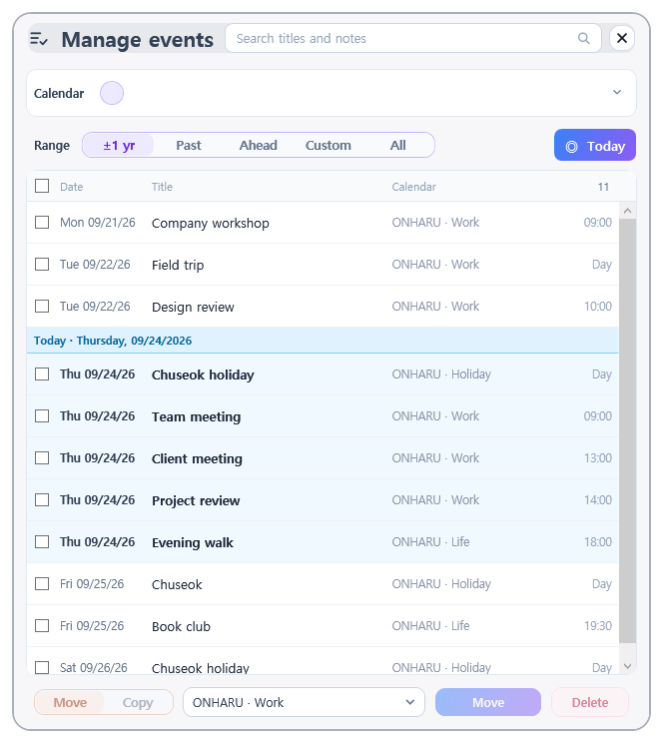Click the Delete button
Image resolution: width=663 pixels, height=743 pixels.
click(589, 702)
